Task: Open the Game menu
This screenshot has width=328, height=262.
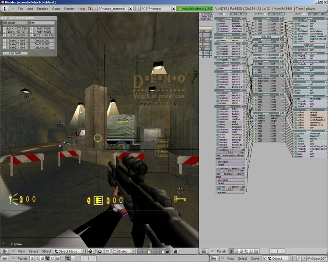Action: [x=56, y=9]
